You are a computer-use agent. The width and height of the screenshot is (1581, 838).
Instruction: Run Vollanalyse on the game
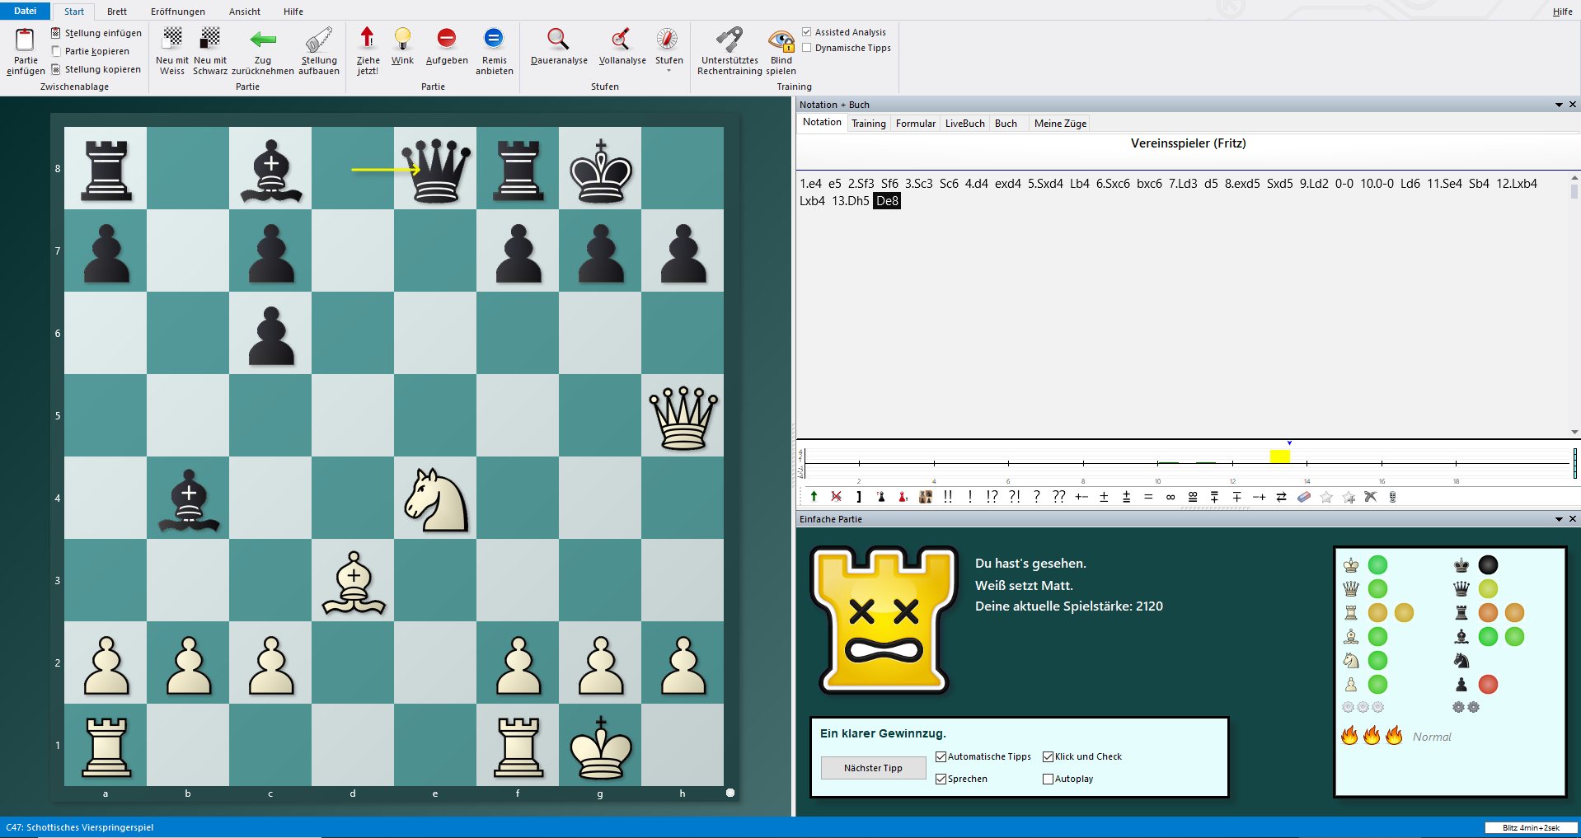[622, 45]
